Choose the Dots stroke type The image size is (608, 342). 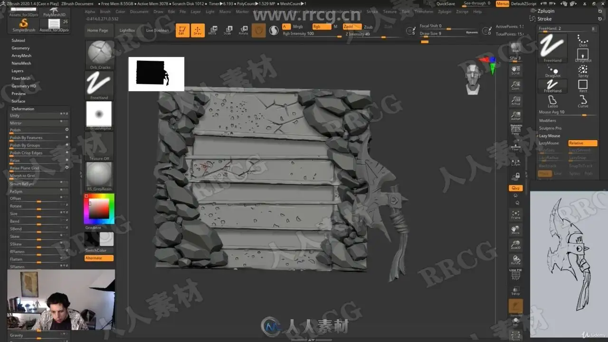point(583,40)
